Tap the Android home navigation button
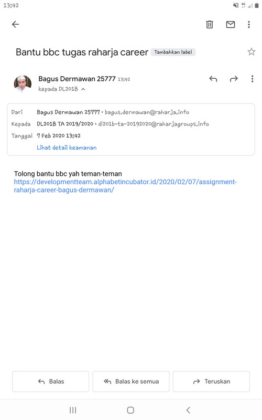The image size is (262, 420). (130, 410)
